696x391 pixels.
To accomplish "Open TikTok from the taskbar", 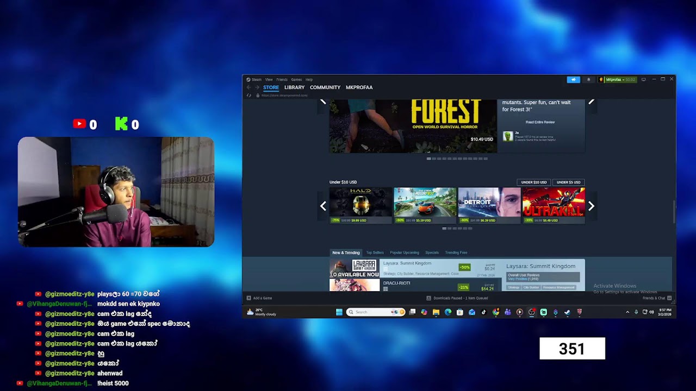I will [x=484, y=312].
